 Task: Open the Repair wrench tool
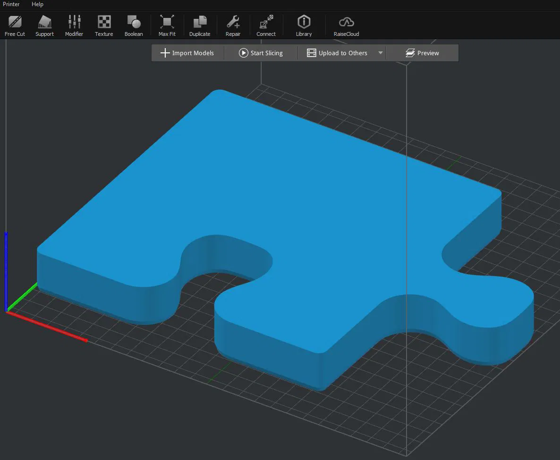click(233, 22)
